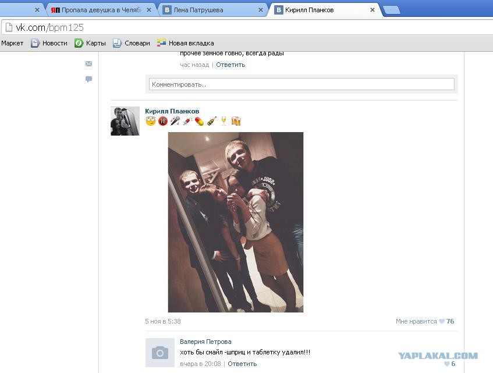The width and height of the screenshot is (493, 373).
Task: Open a new browser tab
Action: click(x=391, y=10)
